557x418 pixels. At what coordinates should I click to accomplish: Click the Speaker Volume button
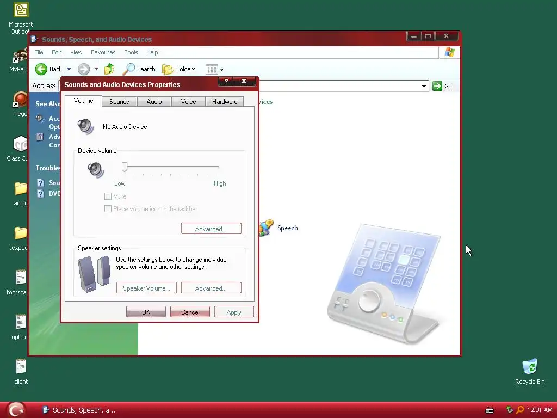tap(146, 288)
